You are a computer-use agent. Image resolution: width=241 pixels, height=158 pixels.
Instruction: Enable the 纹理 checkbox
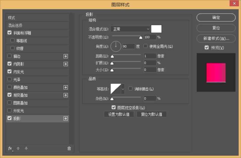click(x=12, y=48)
